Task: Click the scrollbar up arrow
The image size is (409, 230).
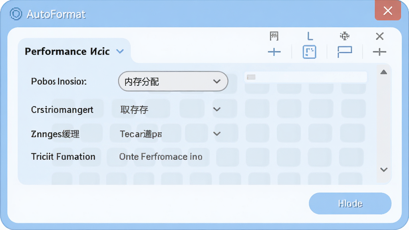Action: point(383,72)
